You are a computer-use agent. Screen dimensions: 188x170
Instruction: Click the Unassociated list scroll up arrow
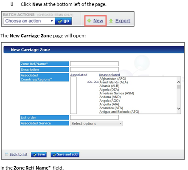click(x=179, y=82)
